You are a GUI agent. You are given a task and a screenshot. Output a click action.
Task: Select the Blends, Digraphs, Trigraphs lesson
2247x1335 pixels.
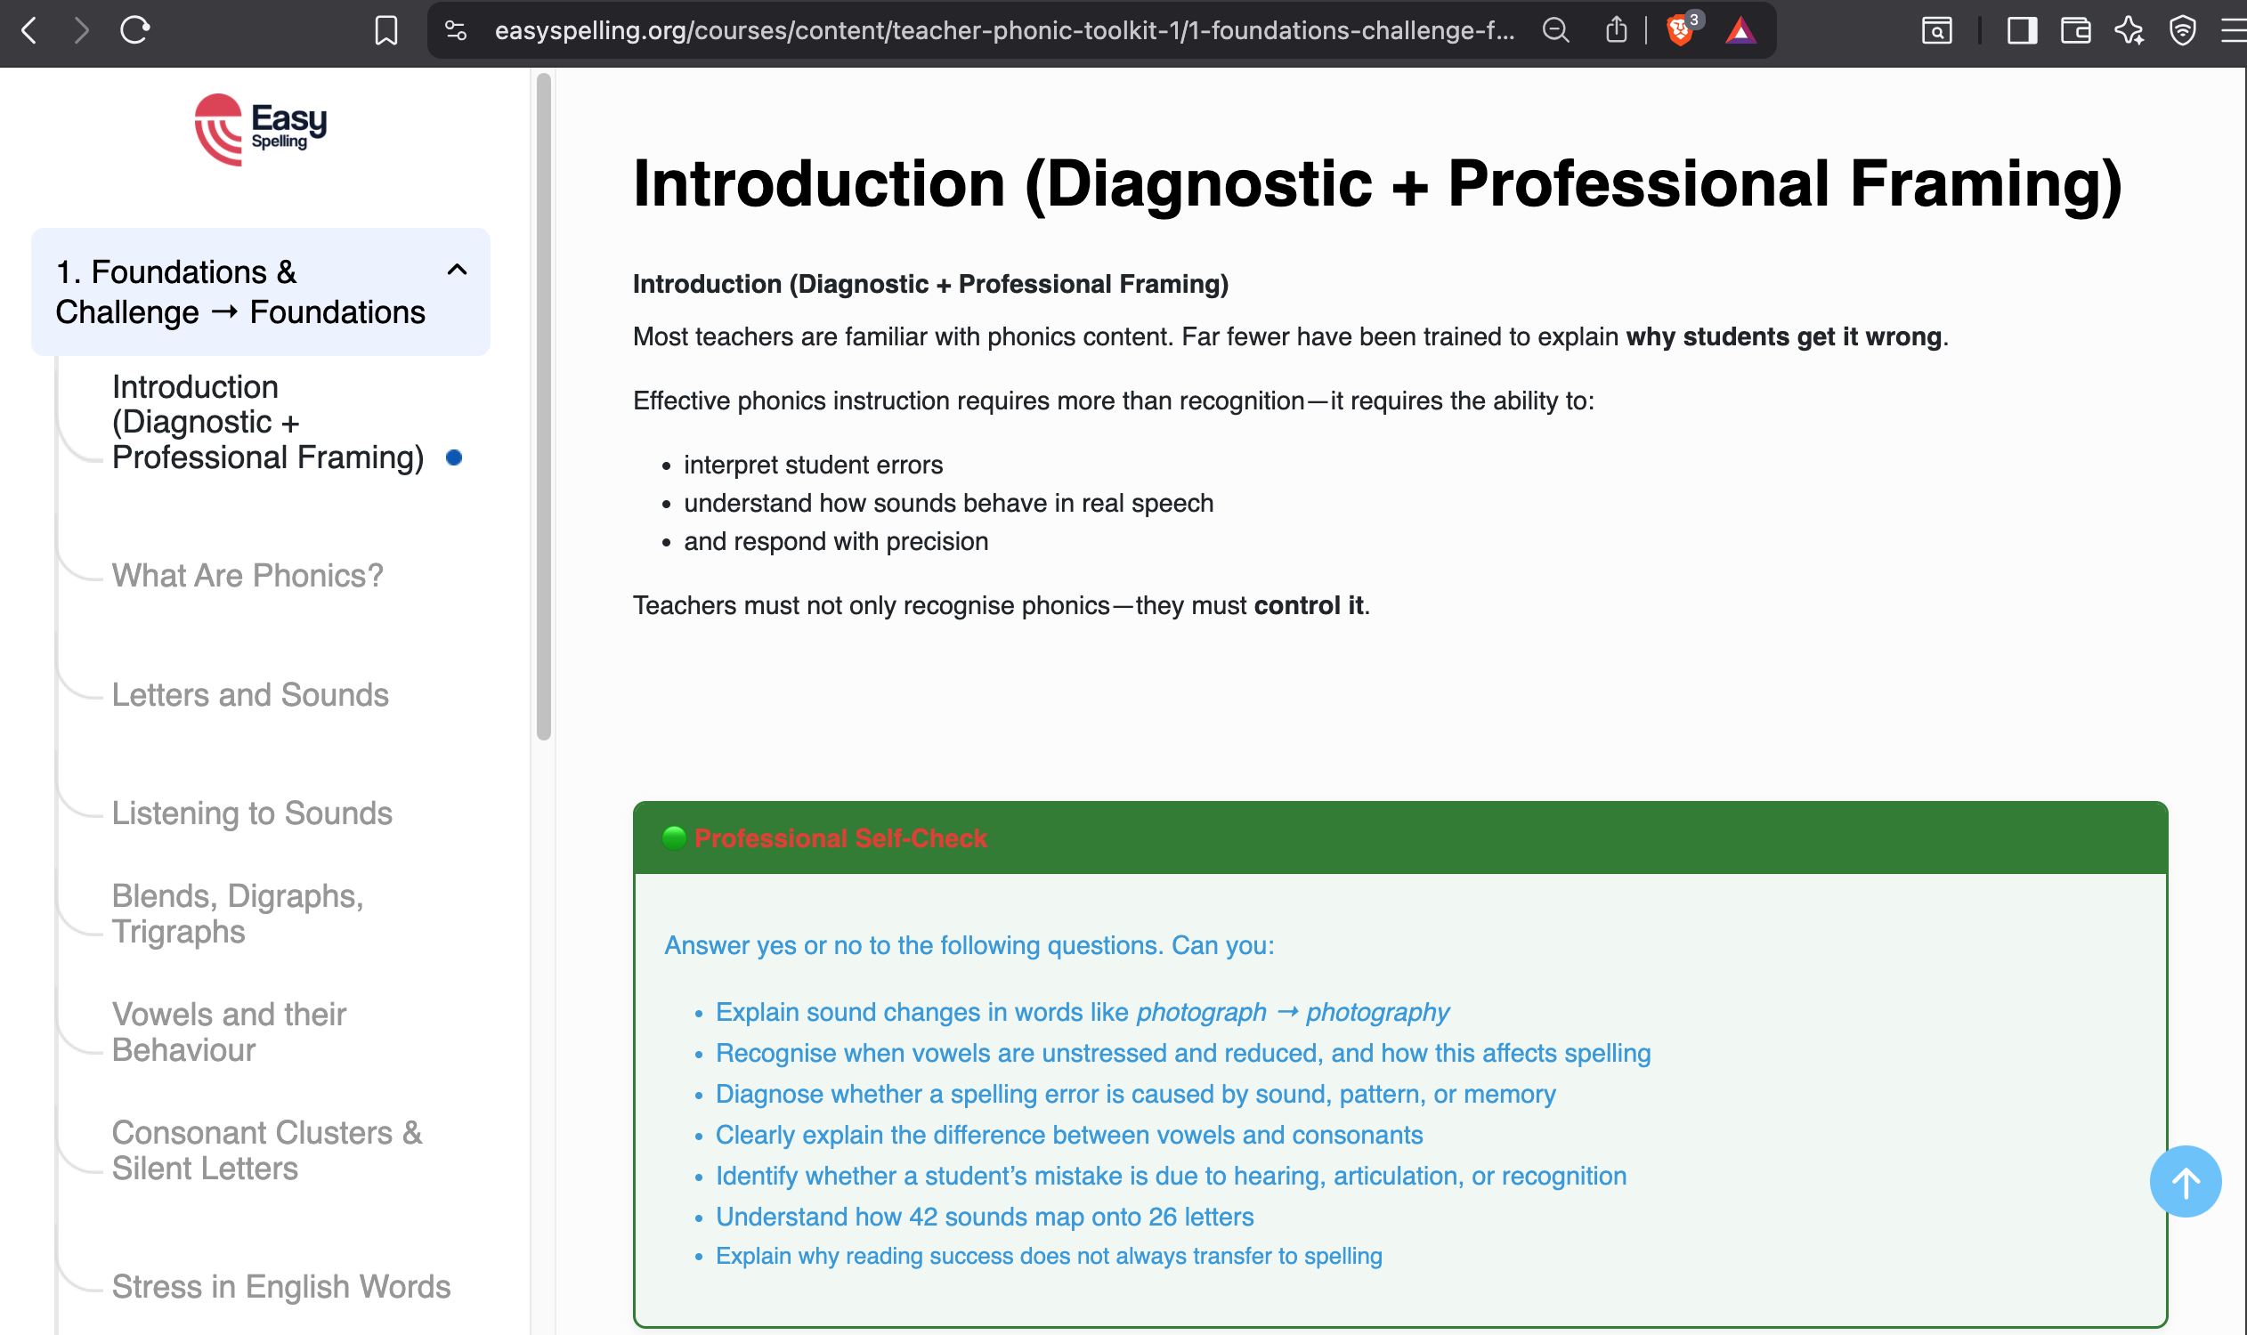[238, 912]
